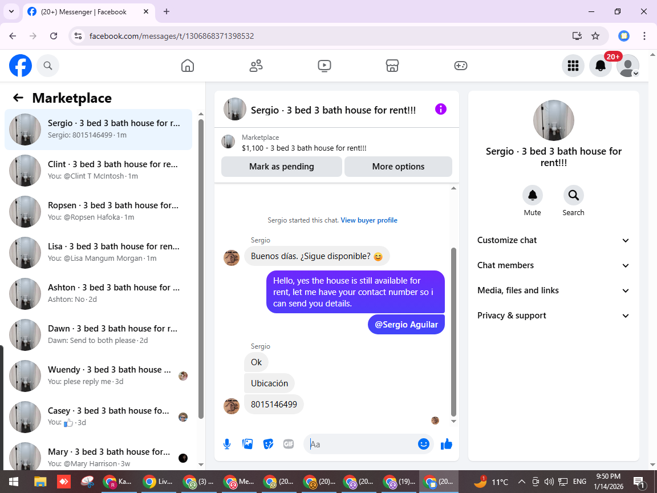Expand Media, files and links section
The width and height of the screenshot is (657, 493).
click(553, 290)
